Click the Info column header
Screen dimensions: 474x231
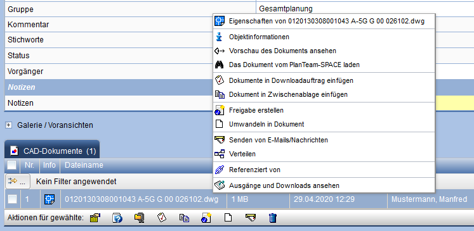[x=49, y=165]
